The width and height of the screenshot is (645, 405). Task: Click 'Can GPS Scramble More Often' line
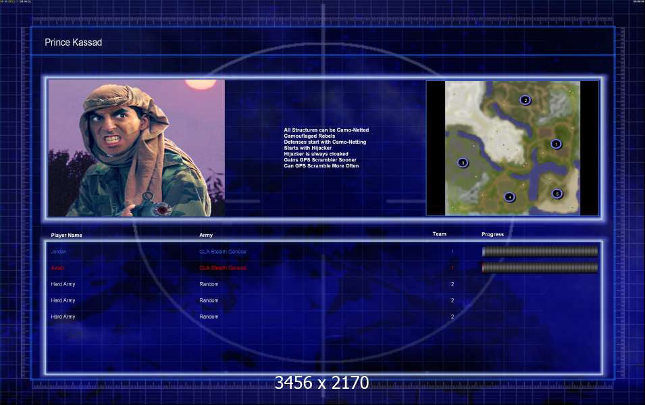(321, 165)
